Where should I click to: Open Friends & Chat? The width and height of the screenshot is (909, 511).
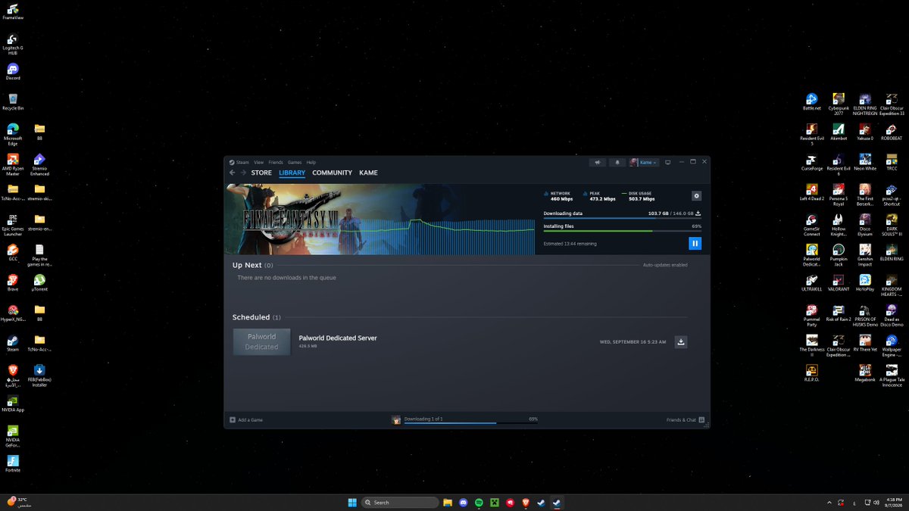(x=686, y=419)
